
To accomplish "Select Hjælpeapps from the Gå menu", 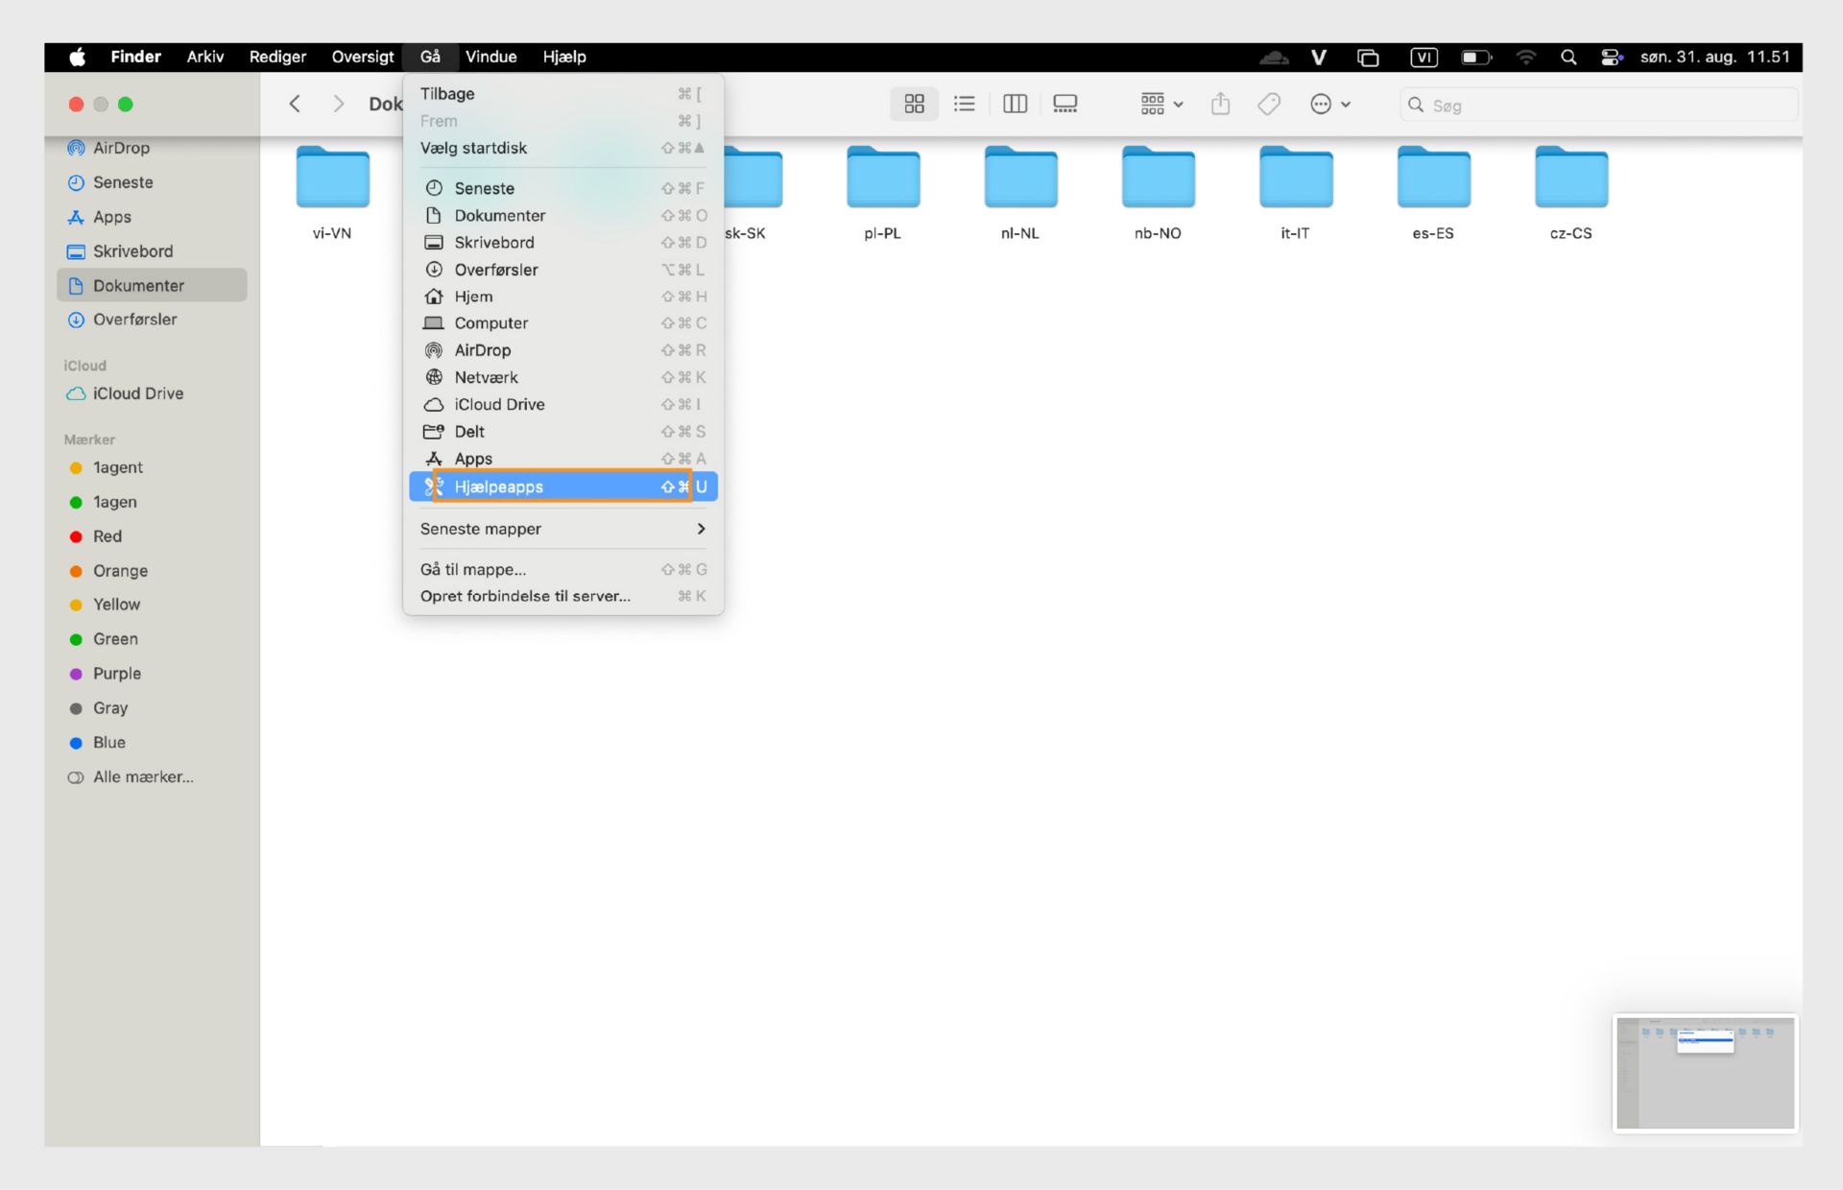I will 562,487.
